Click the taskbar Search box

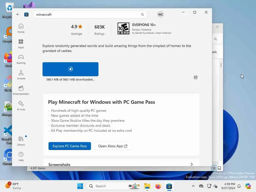(x=114, y=186)
